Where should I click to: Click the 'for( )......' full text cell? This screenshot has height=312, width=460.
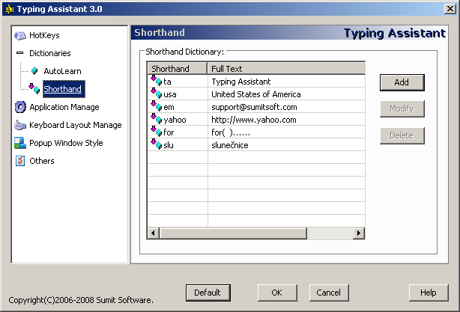(x=286, y=132)
